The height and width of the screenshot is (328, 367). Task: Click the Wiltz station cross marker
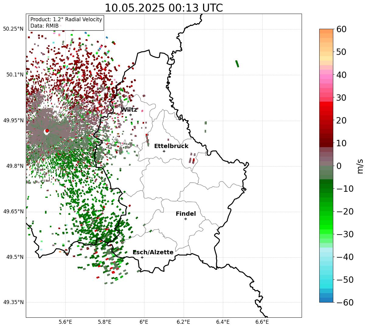coord(130,115)
